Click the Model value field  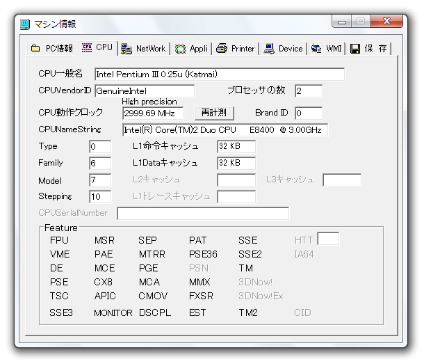point(100,180)
